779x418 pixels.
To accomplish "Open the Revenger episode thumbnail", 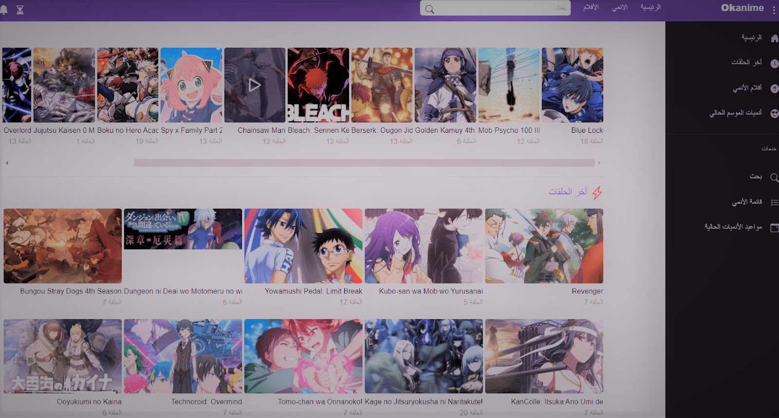I will pos(544,246).
